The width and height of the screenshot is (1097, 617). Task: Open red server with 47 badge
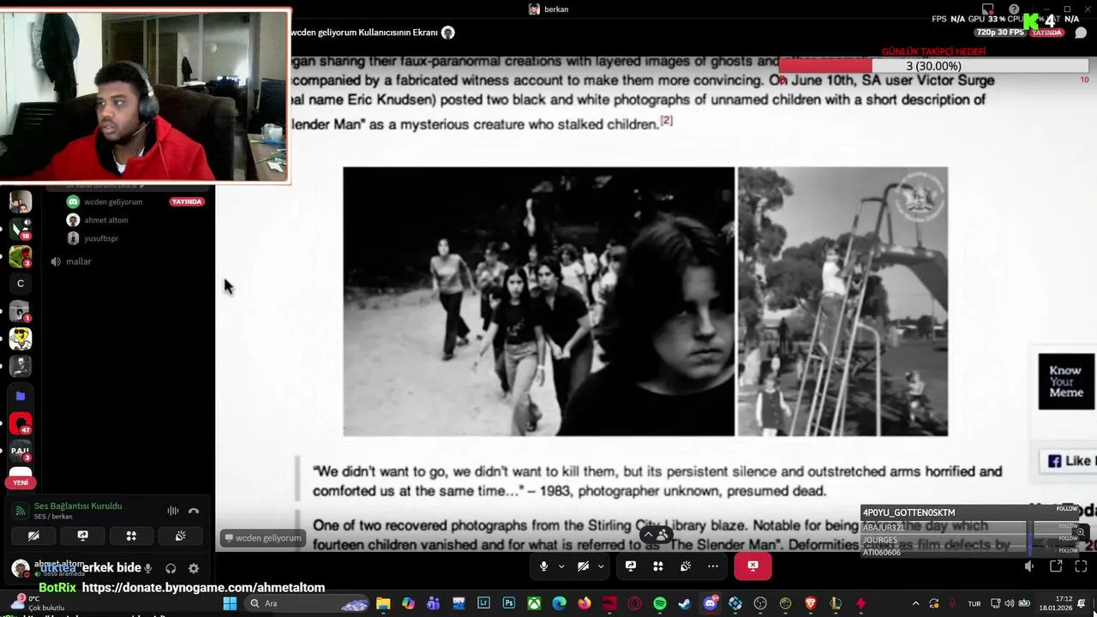pyautogui.click(x=20, y=423)
